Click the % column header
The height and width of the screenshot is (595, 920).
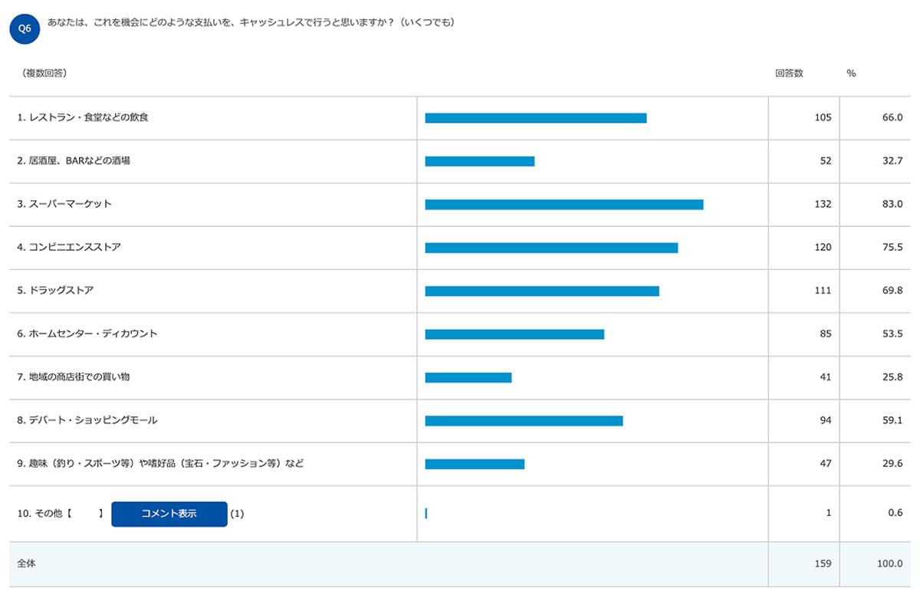tap(851, 74)
